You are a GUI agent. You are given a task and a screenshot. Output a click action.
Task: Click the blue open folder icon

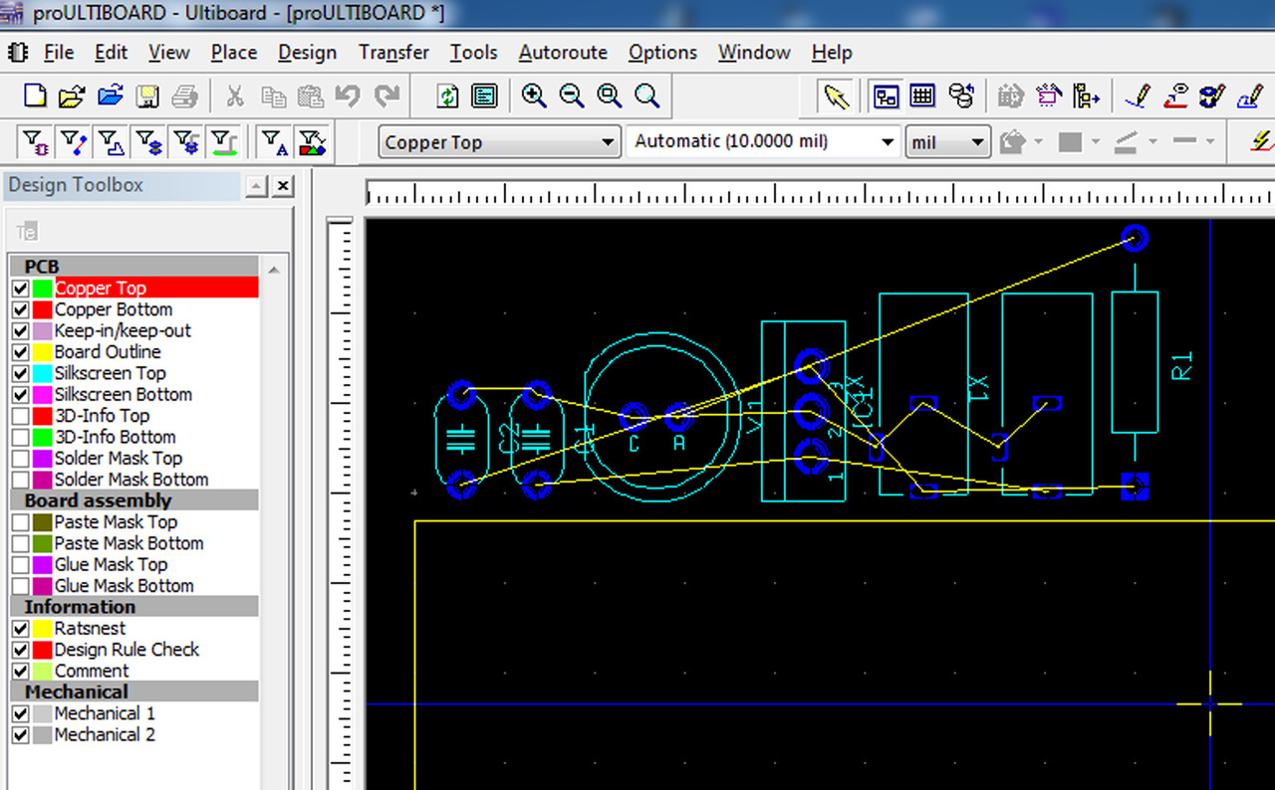[x=110, y=96]
